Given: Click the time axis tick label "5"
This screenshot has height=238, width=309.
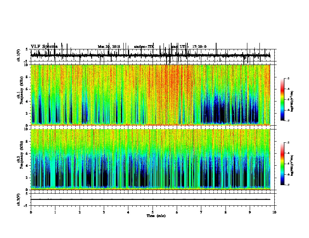Looking at the screenshot, I should 153,212.
